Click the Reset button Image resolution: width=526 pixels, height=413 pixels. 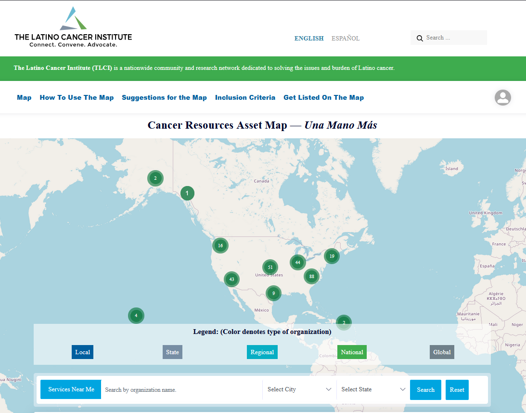pyautogui.click(x=457, y=390)
